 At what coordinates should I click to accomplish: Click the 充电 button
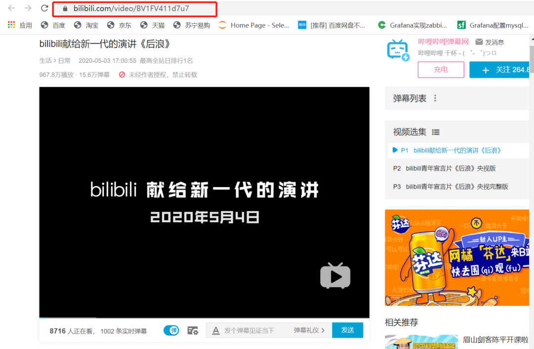click(x=441, y=70)
